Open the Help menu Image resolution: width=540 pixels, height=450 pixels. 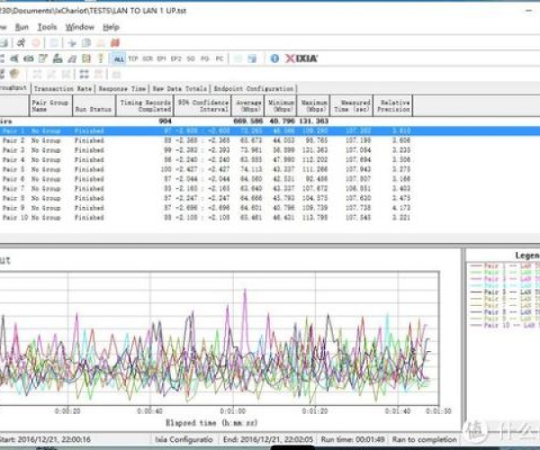(112, 27)
